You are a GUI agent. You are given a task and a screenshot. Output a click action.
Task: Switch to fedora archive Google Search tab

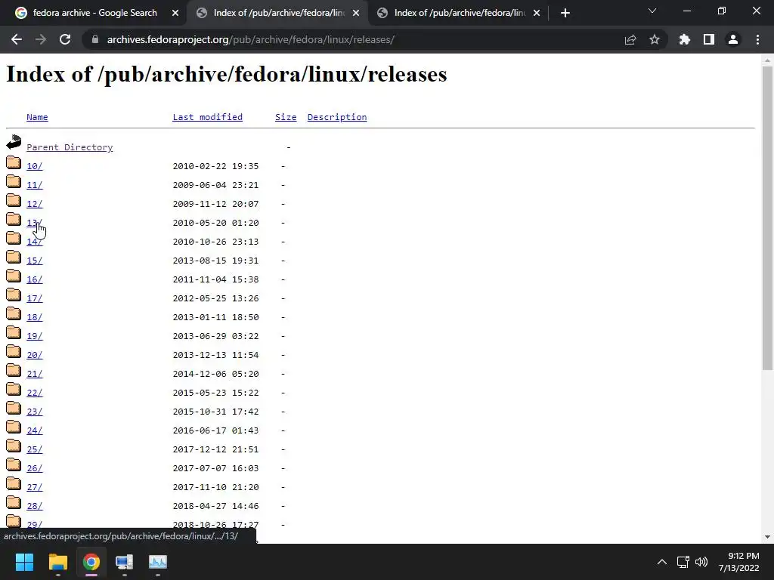click(x=94, y=13)
